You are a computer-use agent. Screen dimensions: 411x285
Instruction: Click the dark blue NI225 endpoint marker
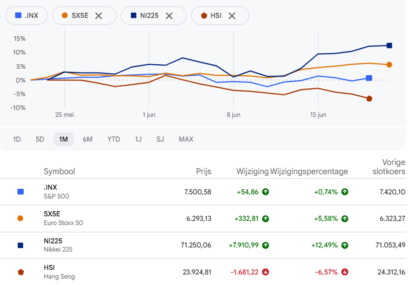[x=390, y=45]
